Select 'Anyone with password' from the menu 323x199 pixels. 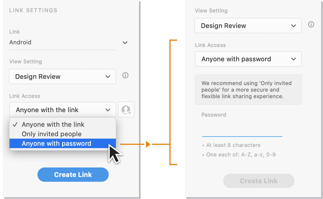[x=56, y=143]
